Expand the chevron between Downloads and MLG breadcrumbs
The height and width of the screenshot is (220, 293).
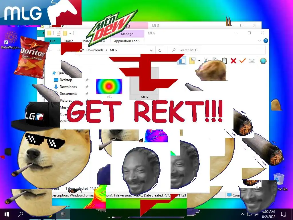(106, 50)
